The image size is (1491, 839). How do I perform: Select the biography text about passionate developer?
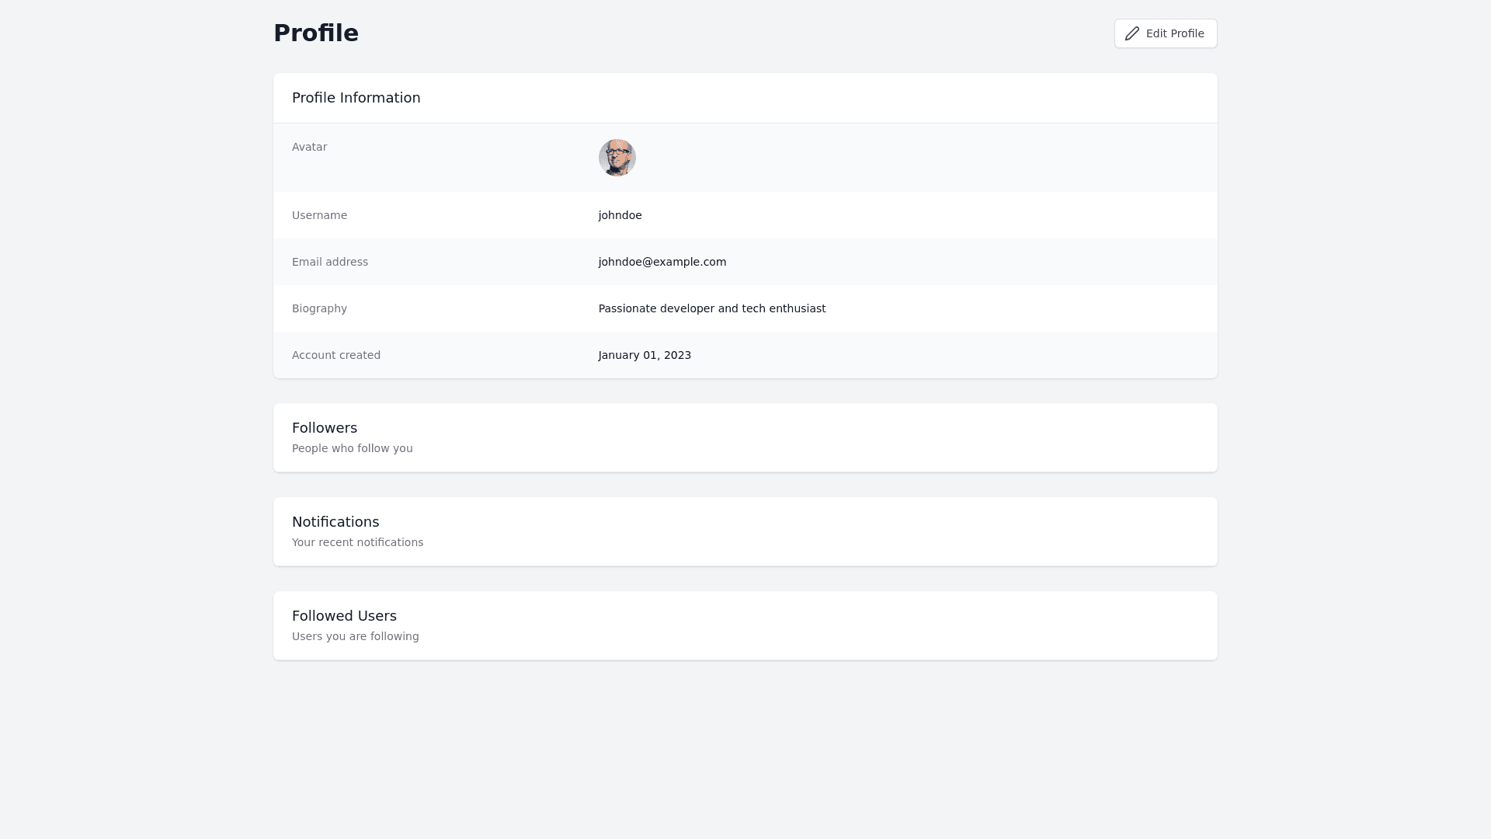click(712, 308)
